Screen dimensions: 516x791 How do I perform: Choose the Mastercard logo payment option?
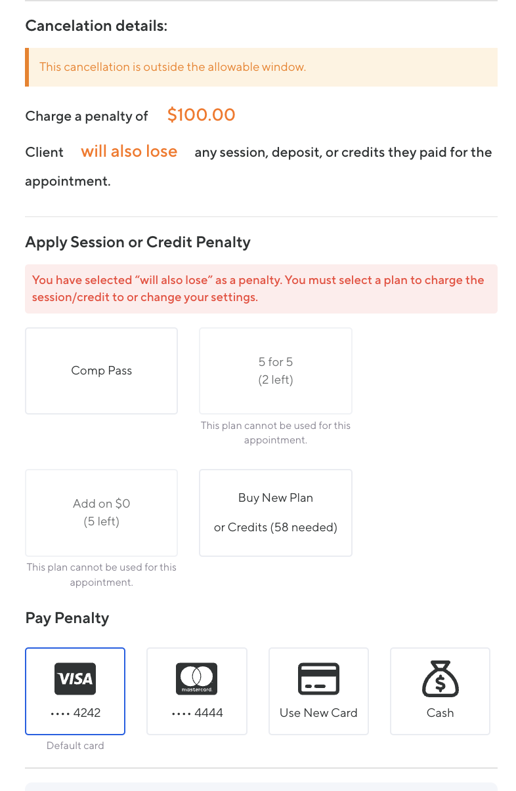196,679
